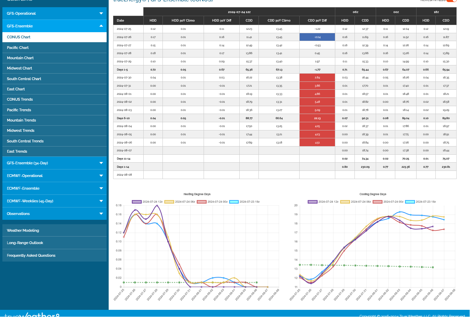The width and height of the screenshot is (470, 317).
Task: Click the 2024-07-24 12z run header
Action: point(239,12)
